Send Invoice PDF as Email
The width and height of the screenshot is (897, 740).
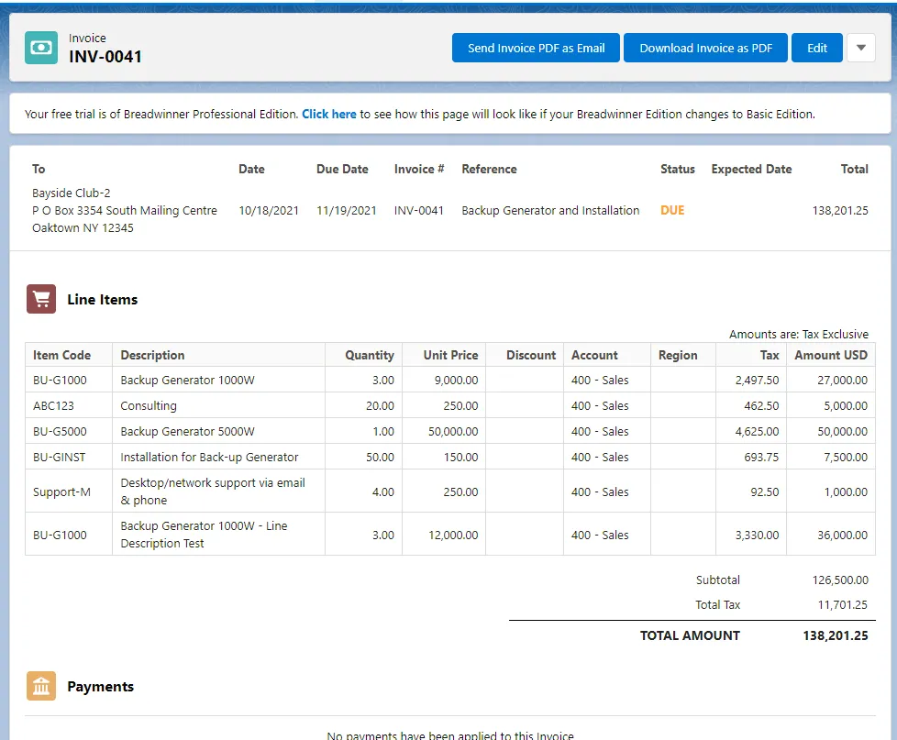536,48
